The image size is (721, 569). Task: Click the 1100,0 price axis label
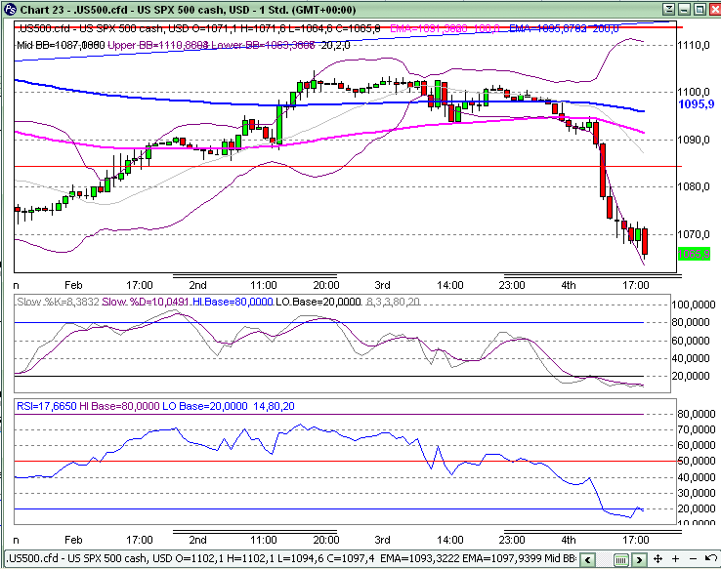pos(694,92)
